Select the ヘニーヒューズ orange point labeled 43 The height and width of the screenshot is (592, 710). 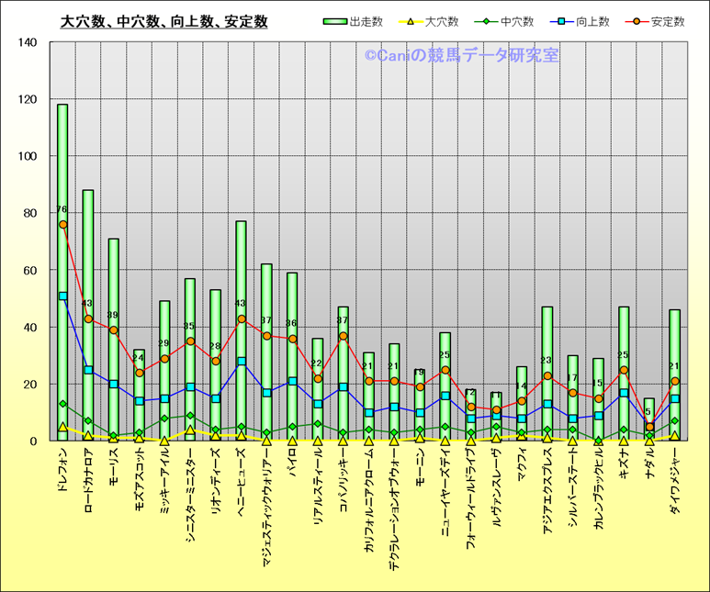pyautogui.click(x=241, y=318)
